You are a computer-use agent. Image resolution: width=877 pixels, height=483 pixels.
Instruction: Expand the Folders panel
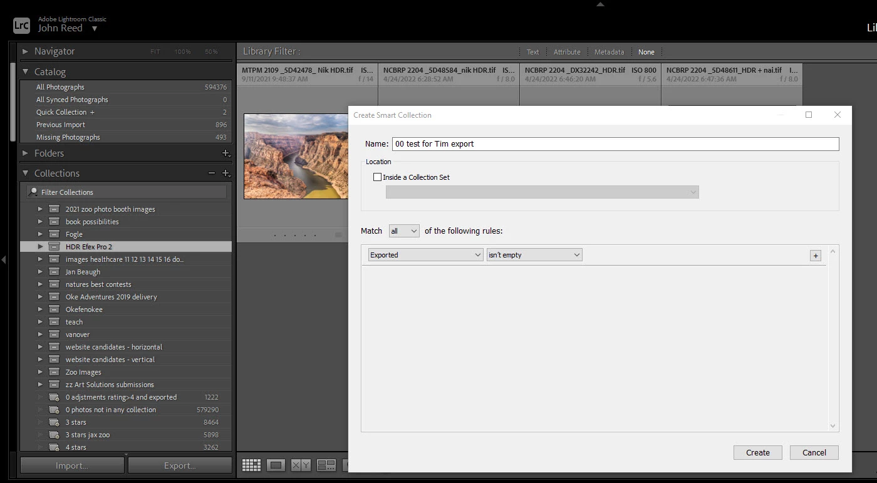click(25, 153)
